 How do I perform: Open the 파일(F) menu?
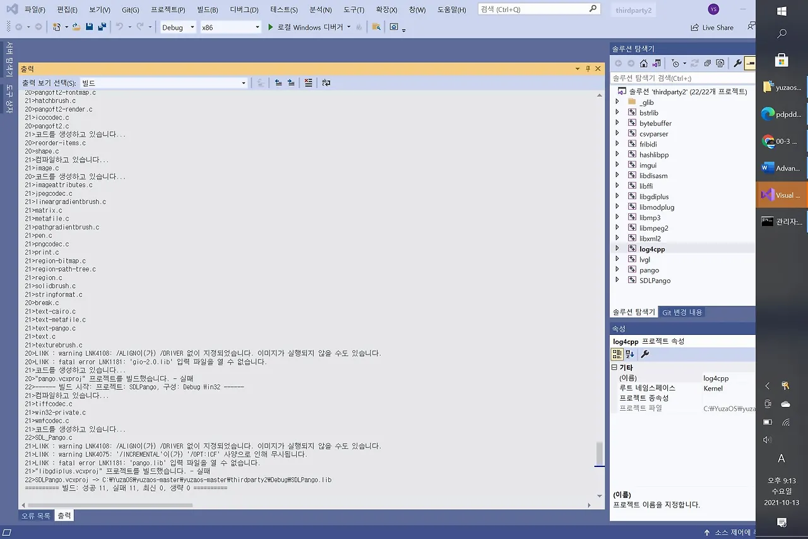pos(35,9)
